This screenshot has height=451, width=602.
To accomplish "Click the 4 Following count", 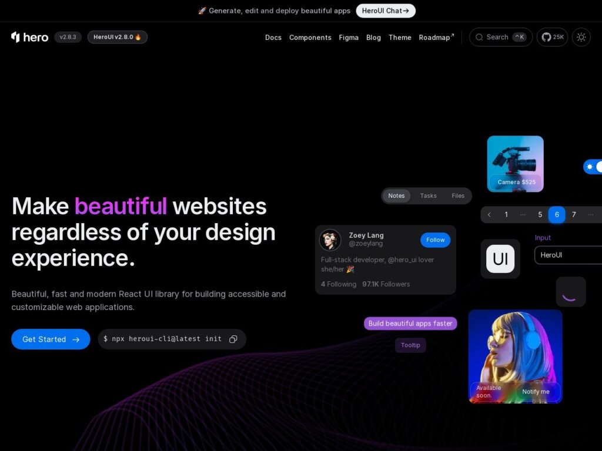I will [x=339, y=284].
